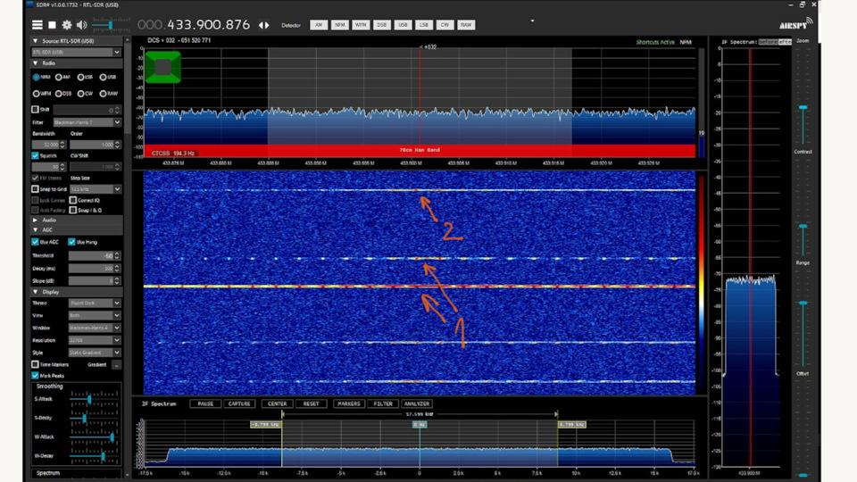Open the Theme Fluent Dark dropdown

(x=95, y=303)
